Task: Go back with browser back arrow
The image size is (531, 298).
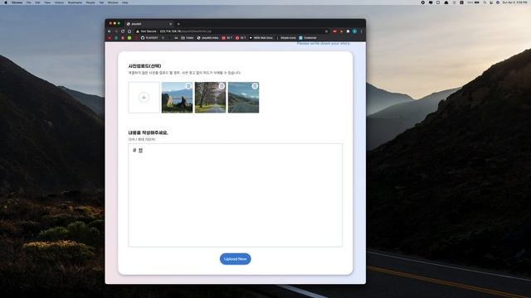Action: click(x=110, y=31)
